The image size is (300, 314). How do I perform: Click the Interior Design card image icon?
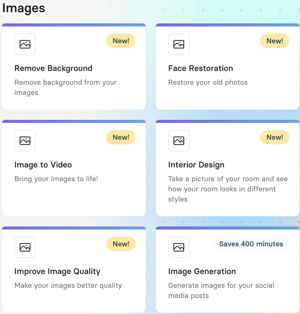click(179, 141)
